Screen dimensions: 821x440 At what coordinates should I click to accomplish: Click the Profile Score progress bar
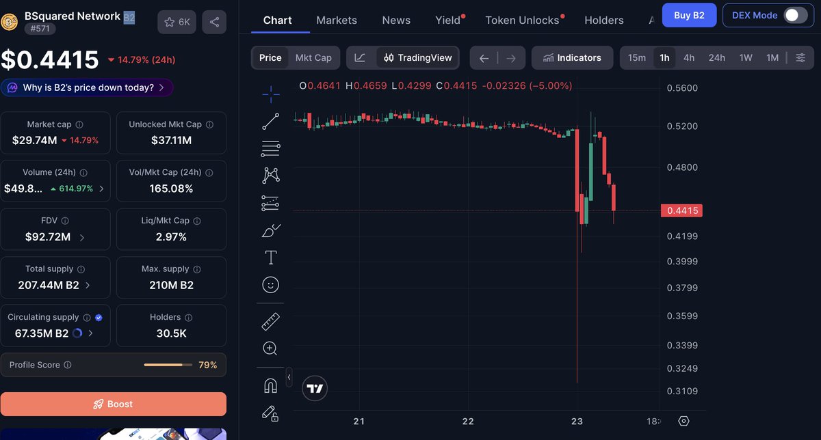pyautogui.click(x=168, y=365)
